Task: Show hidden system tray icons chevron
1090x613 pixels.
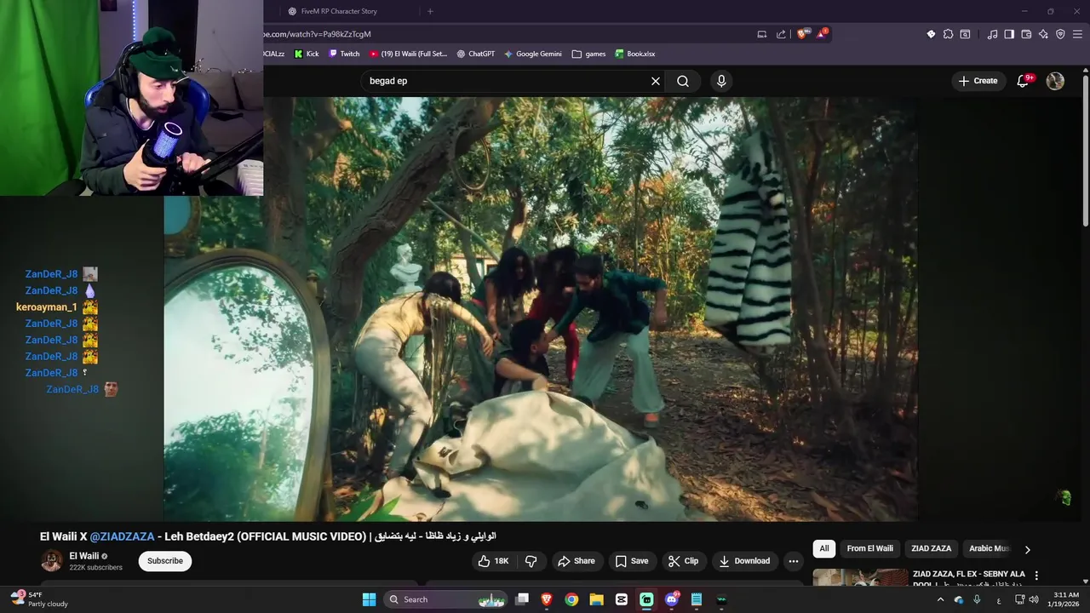Action: click(940, 599)
